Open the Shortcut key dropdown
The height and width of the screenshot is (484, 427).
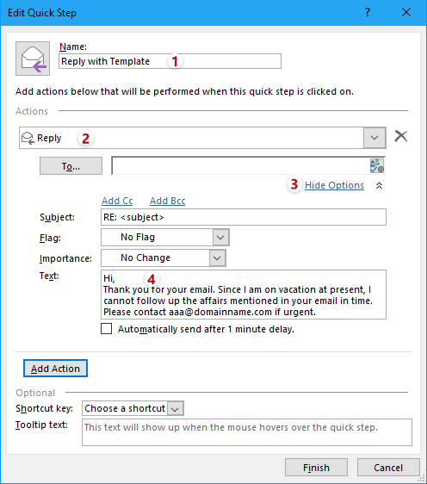[x=133, y=408]
